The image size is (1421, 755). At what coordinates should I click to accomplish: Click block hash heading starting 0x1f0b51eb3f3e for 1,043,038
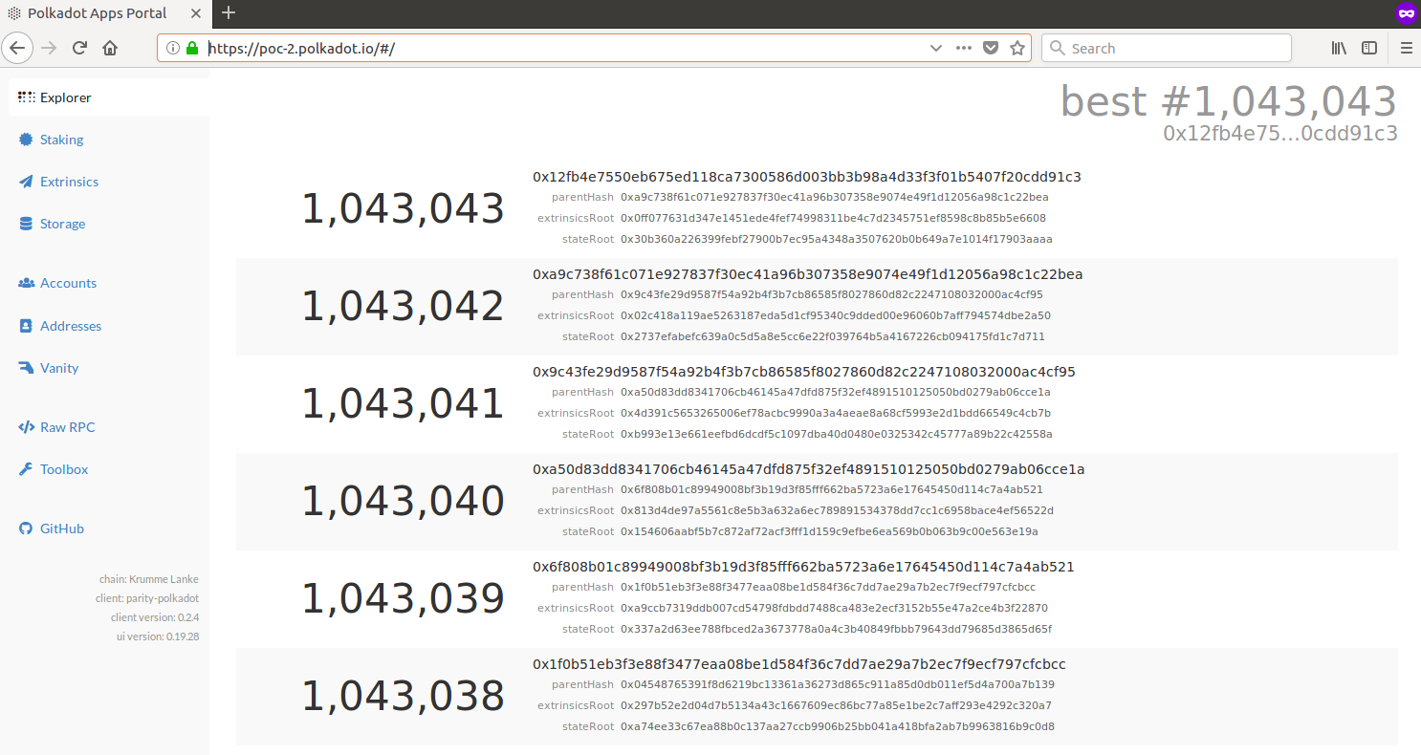click(x=799, y=664)
